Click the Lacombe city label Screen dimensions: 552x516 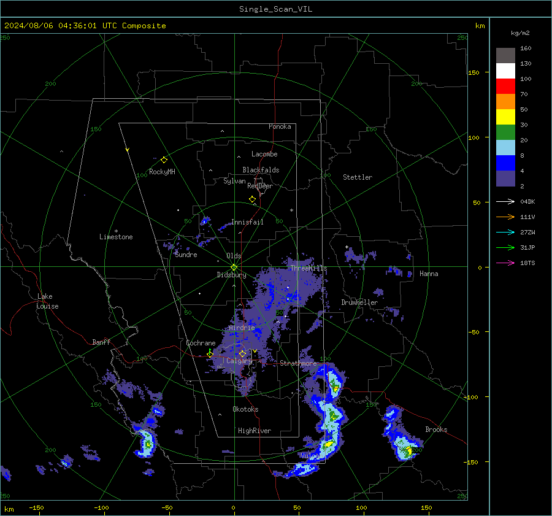[x=264, y=154]
